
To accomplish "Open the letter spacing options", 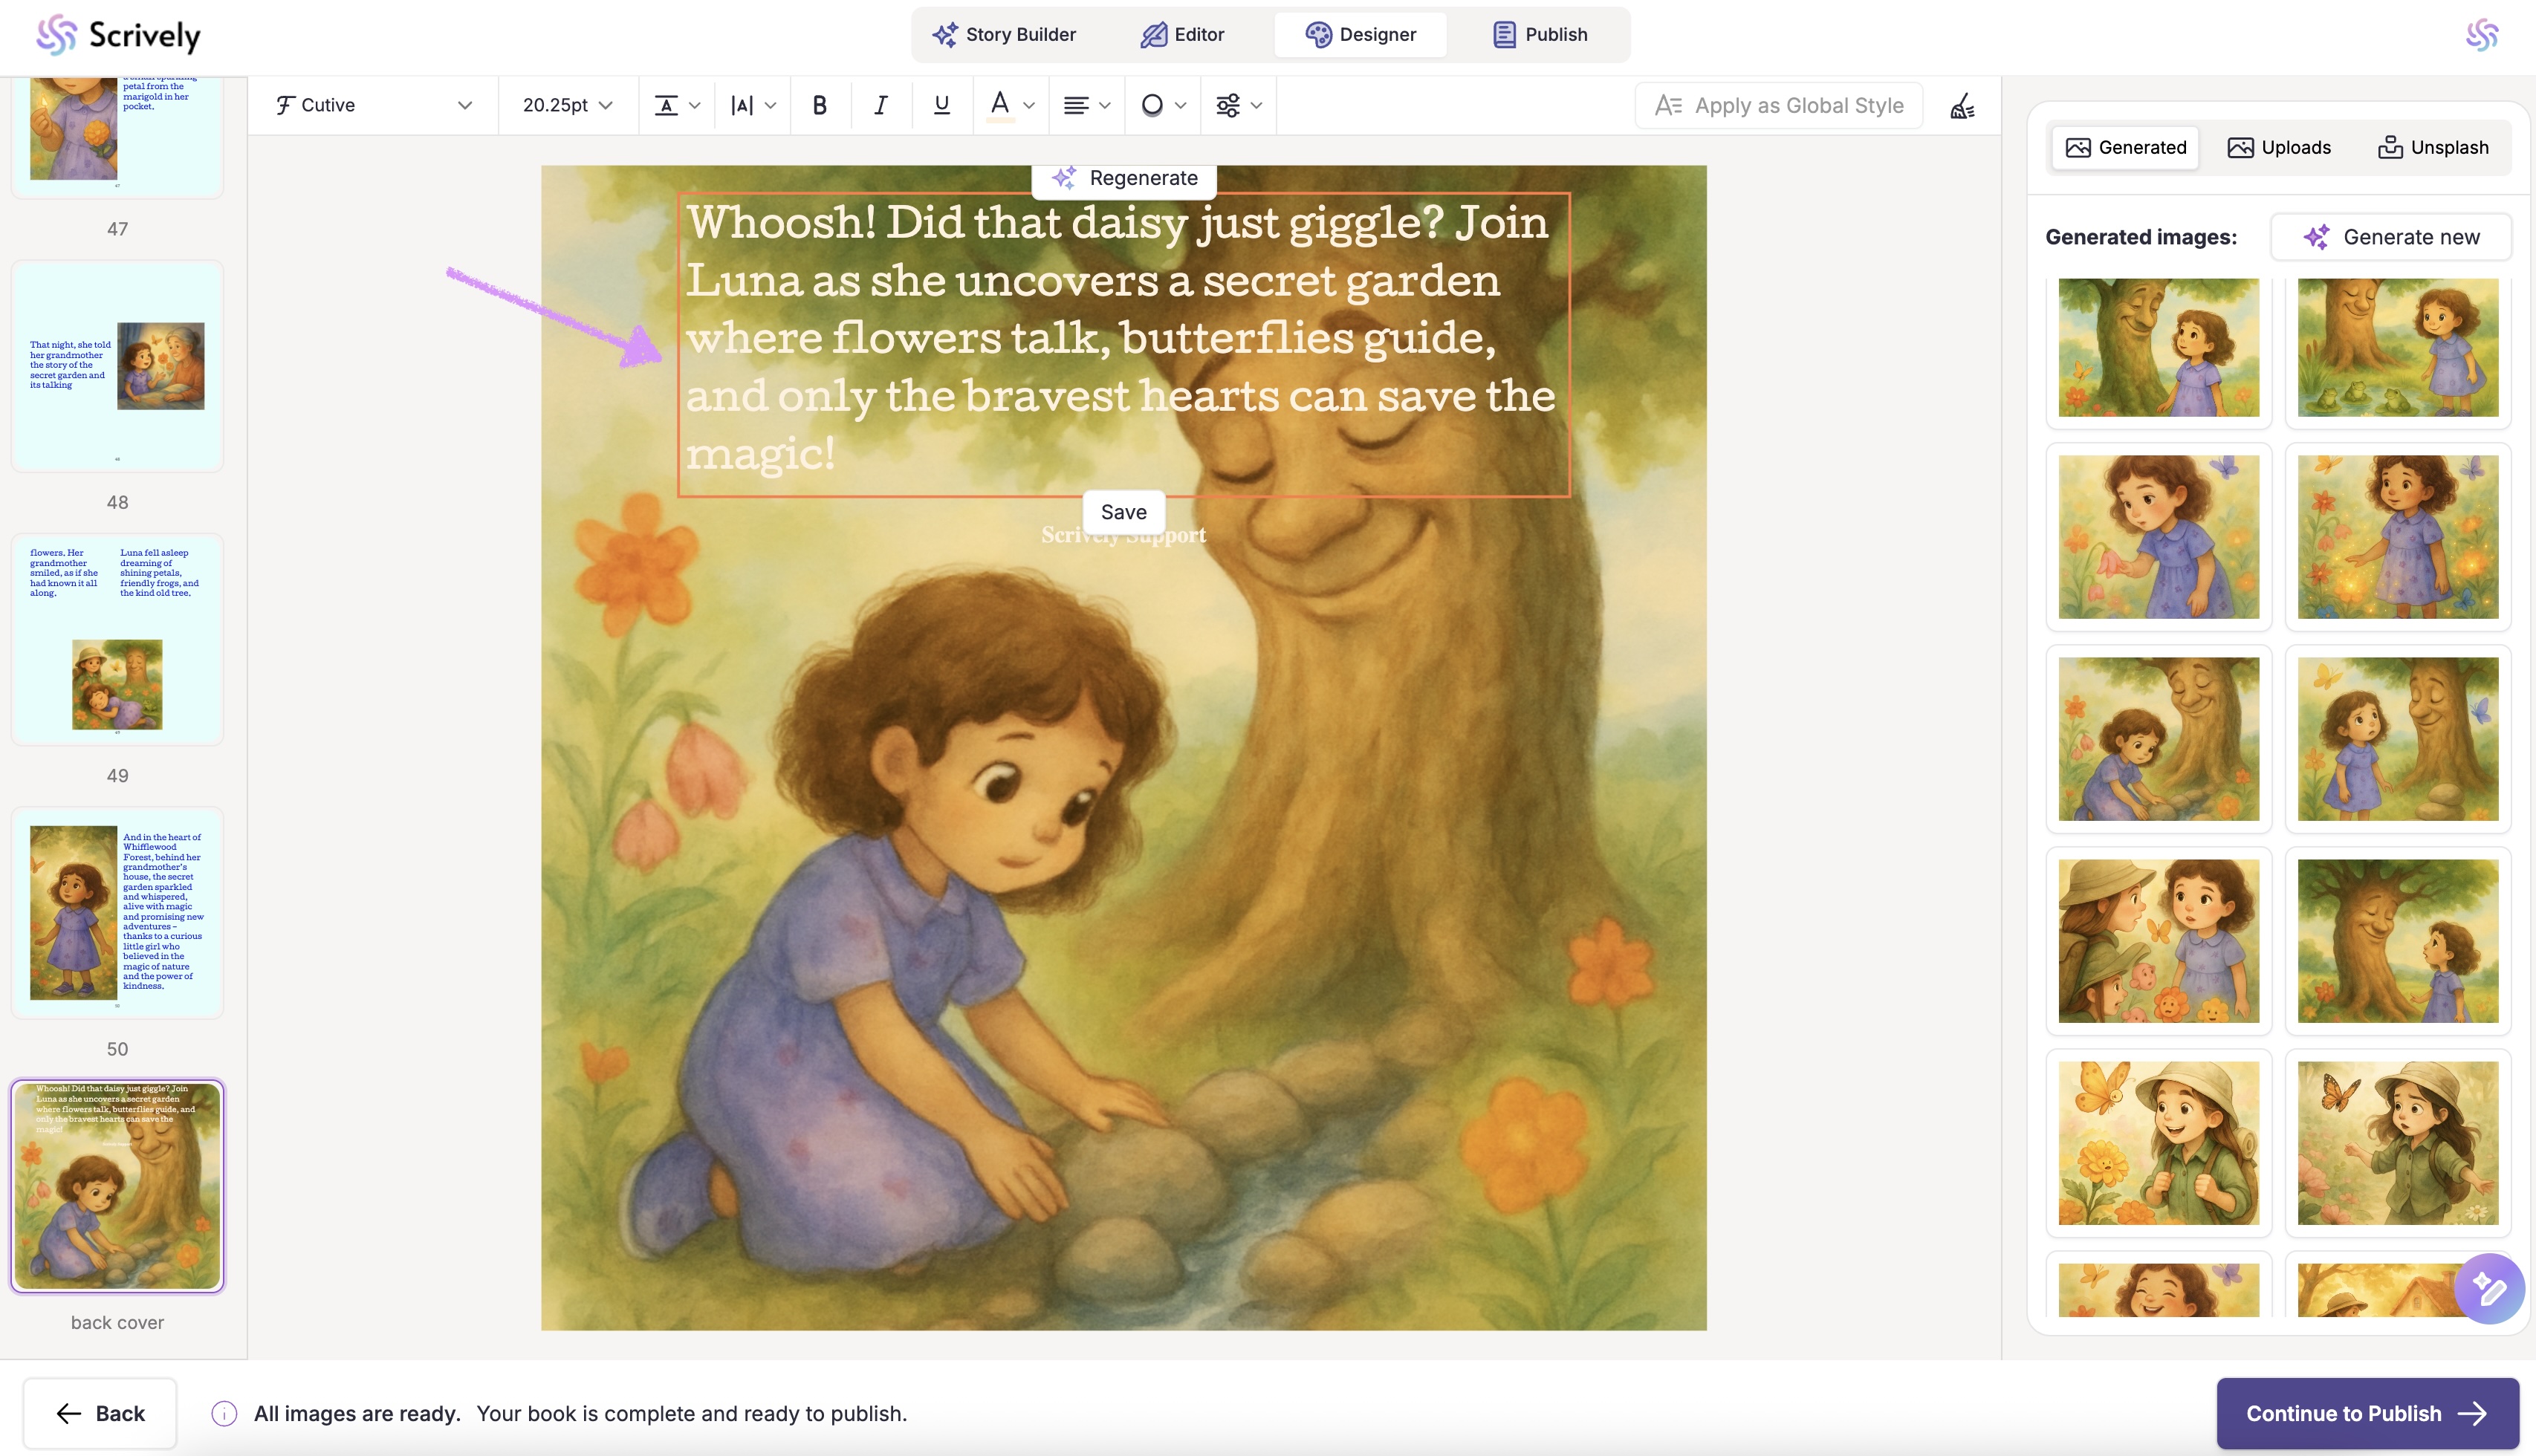I will [x=752, y=105].
